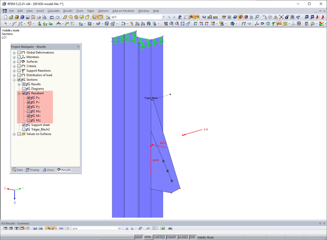The width and height of the screenshot is (327, 240).
Task: Enable the Mx resultant checkbox
Action: tap(28, 111)
